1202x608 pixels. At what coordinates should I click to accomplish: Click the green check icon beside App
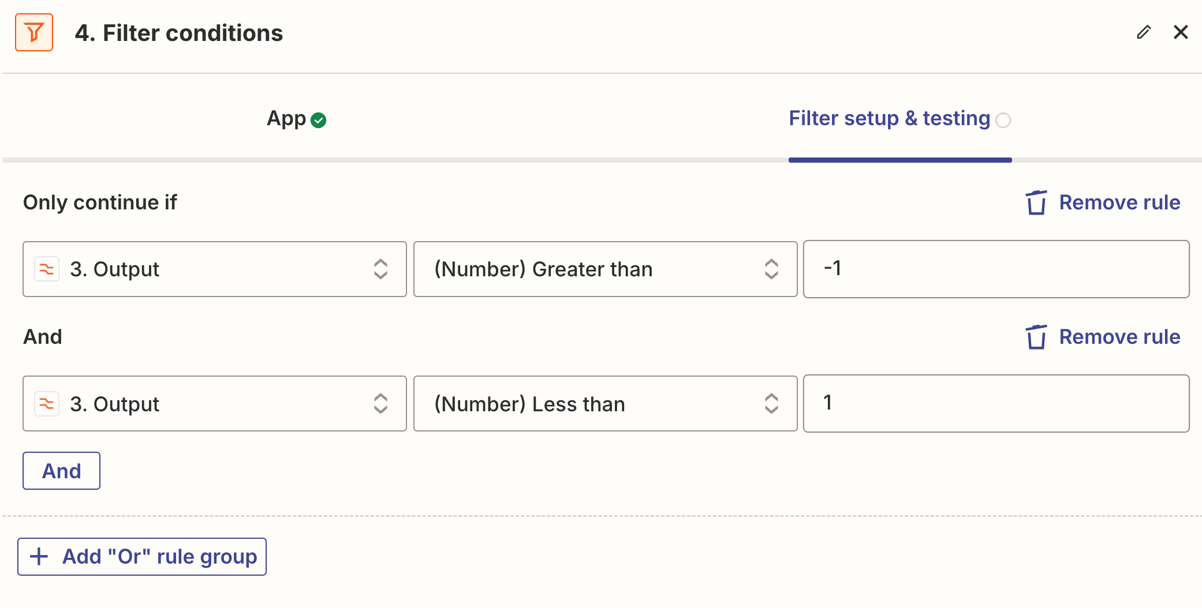[x=318, y=120]
